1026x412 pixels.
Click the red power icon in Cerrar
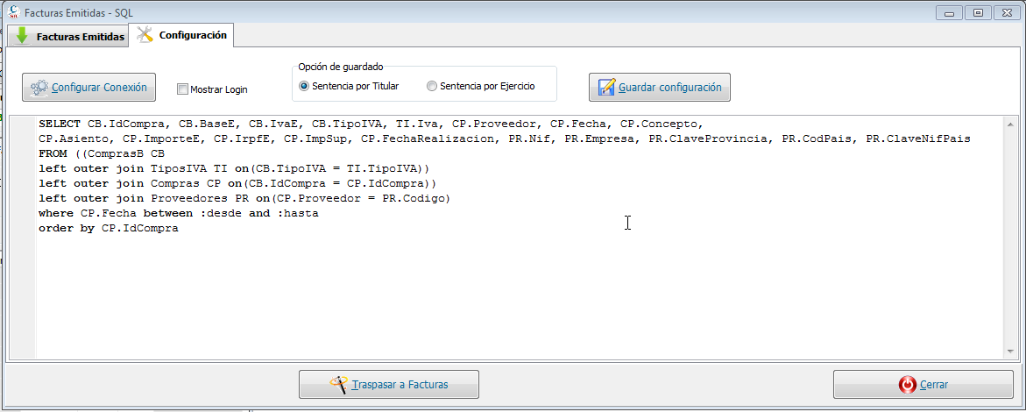click(x=907, y=385)
